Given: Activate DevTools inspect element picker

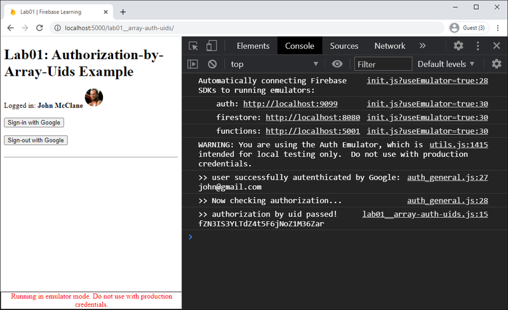Looking at the screenshot, I should pyautogui.click(x=194, y=46).
